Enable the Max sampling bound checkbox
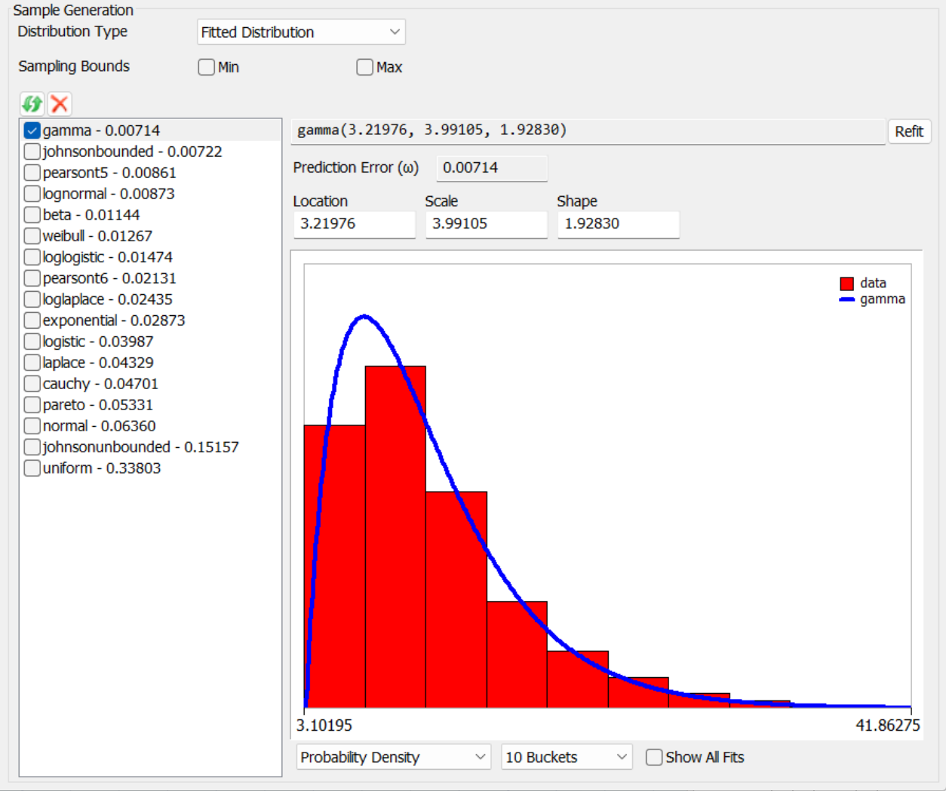This screenshot has height=791, width=946. pyautogui.click(x=365, y=67)
